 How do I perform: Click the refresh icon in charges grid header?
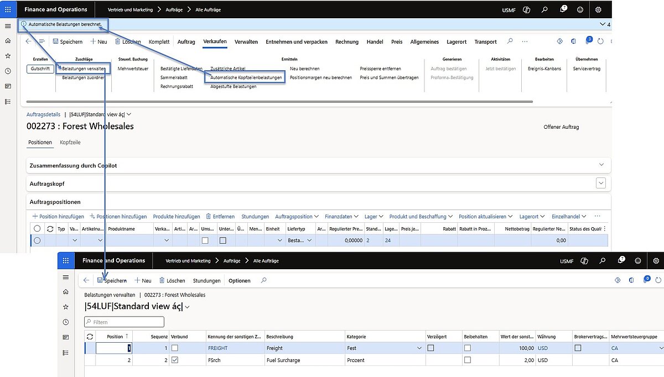click(90, 336)
